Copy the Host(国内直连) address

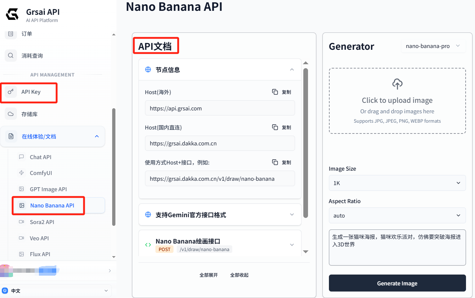coord(282,127)
